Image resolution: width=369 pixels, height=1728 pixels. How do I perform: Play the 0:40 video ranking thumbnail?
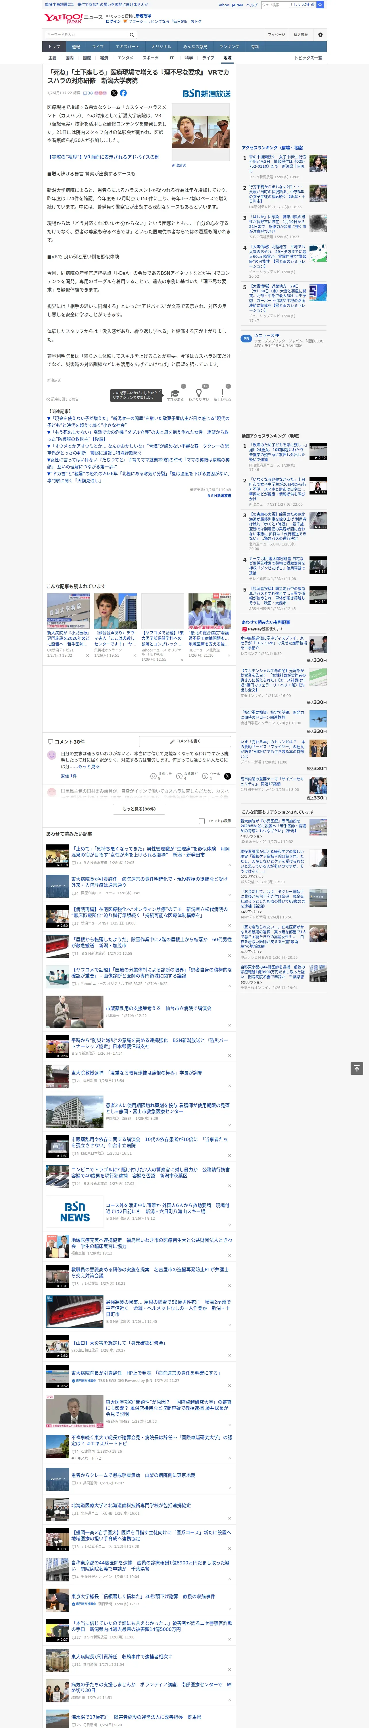(x=318, y=452)
